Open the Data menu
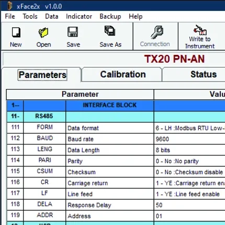This screenshot has height=225, width=225. click(x=52, y=16)
